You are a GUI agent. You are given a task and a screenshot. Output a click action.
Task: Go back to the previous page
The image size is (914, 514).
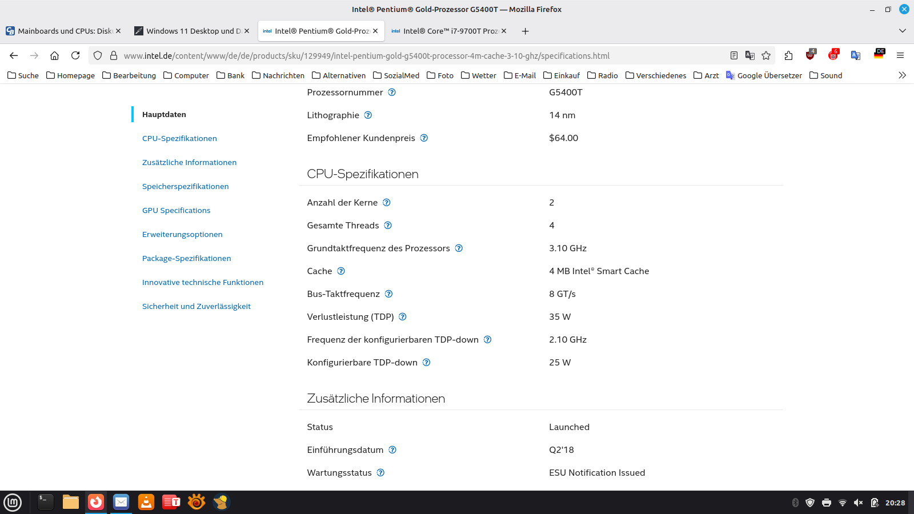(14, 55)
